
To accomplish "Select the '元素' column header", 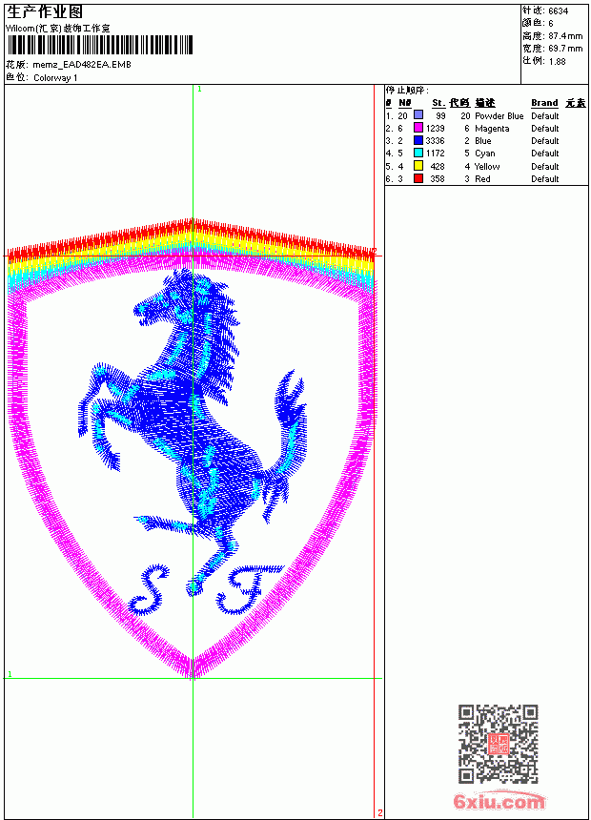I will click(576, 103).
